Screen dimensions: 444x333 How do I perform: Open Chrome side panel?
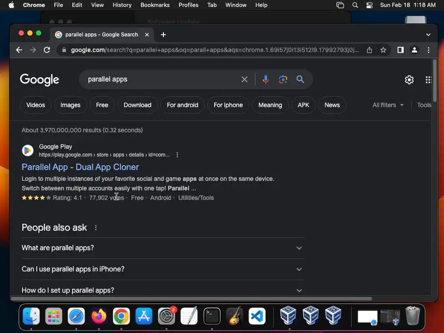(x=400, y=50)
